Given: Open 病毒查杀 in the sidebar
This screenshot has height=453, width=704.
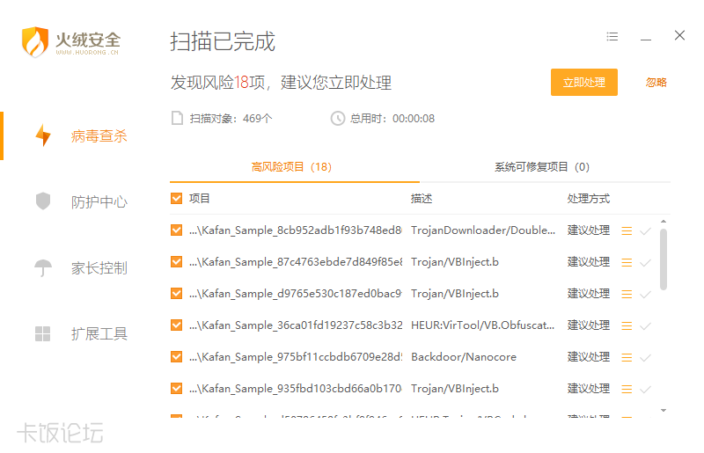Looking at the screenshot, I should click(x=99, y=135).
